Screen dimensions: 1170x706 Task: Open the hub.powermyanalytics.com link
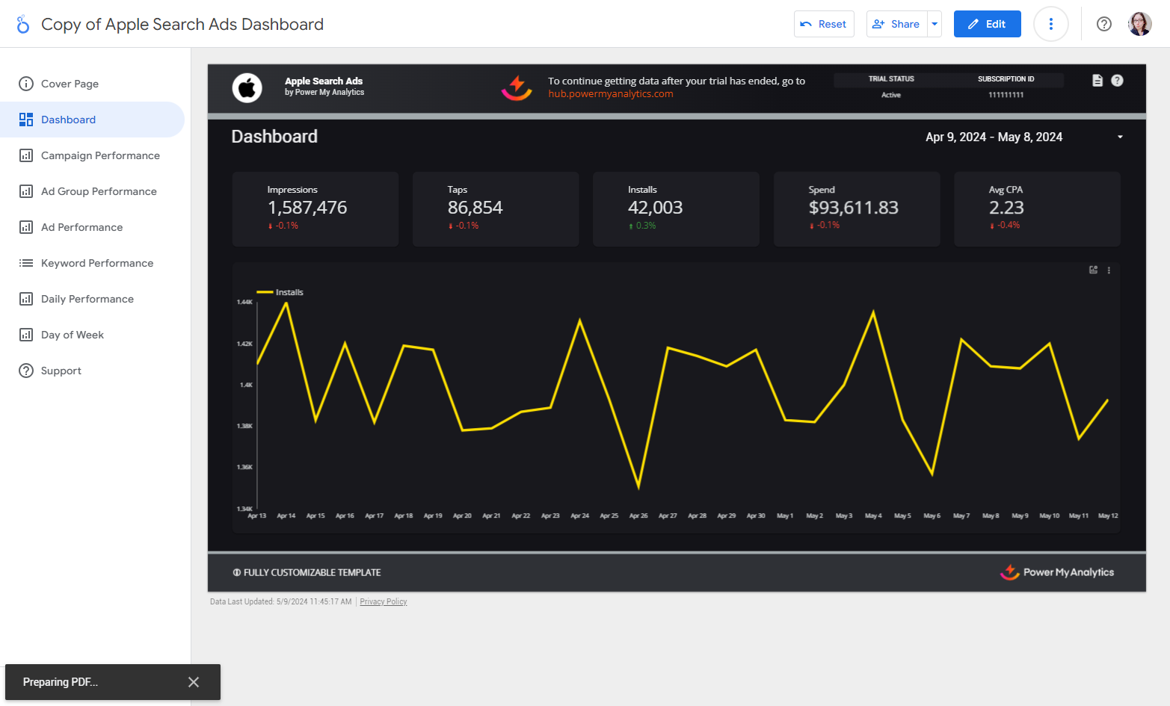coord(610,94)
